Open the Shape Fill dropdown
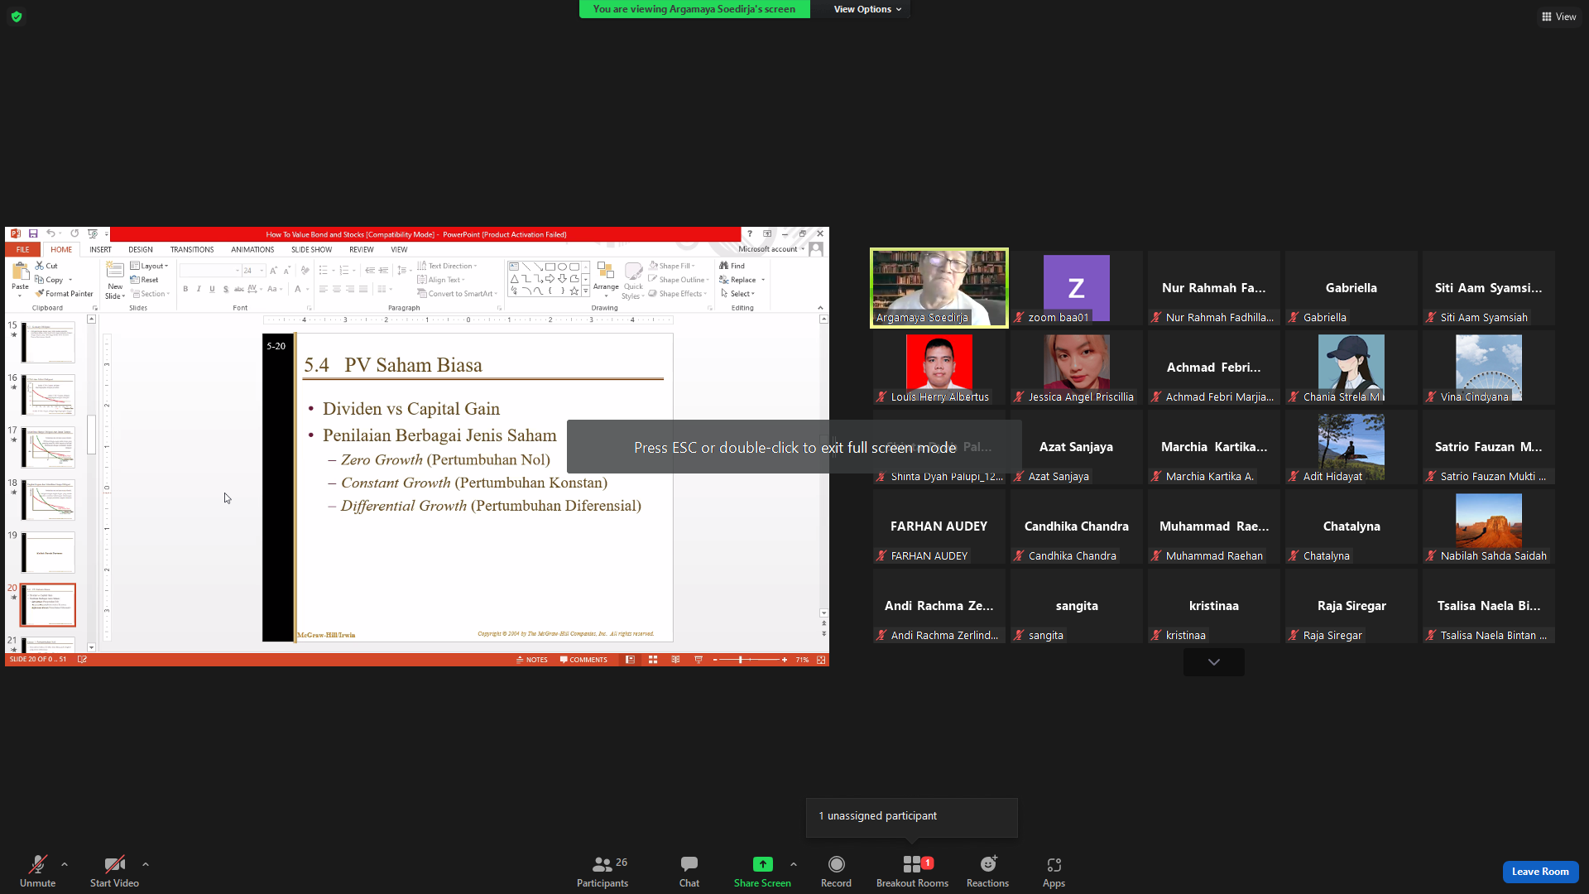 click(x=673, y=266)
